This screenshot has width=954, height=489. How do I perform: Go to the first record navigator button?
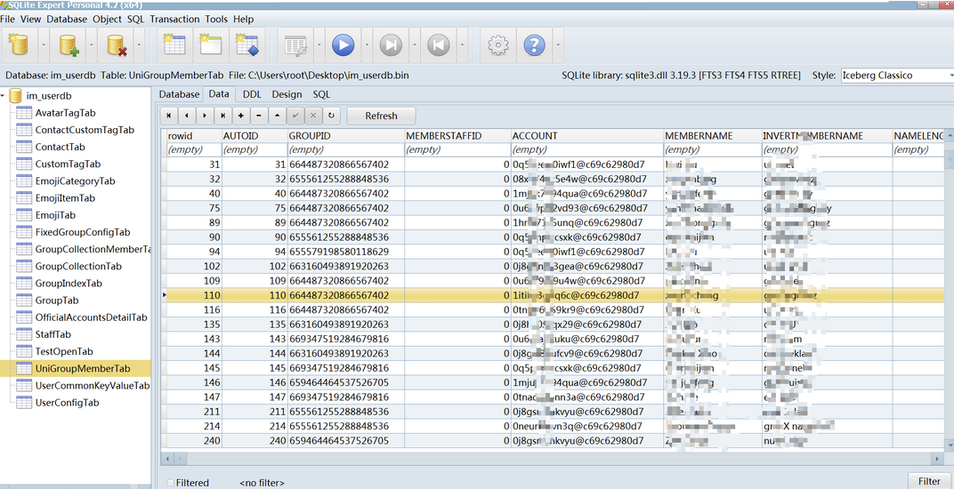(168, 116)
